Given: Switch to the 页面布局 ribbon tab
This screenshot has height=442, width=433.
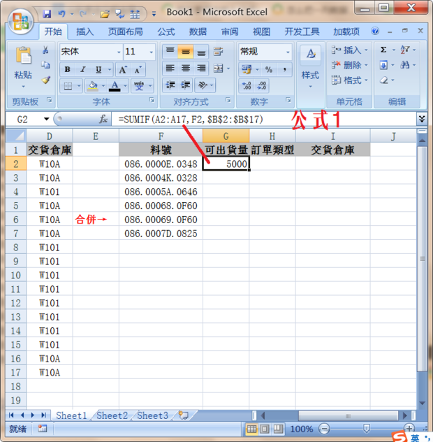Looking at the screenshot, I should click(x=126, y=31).
